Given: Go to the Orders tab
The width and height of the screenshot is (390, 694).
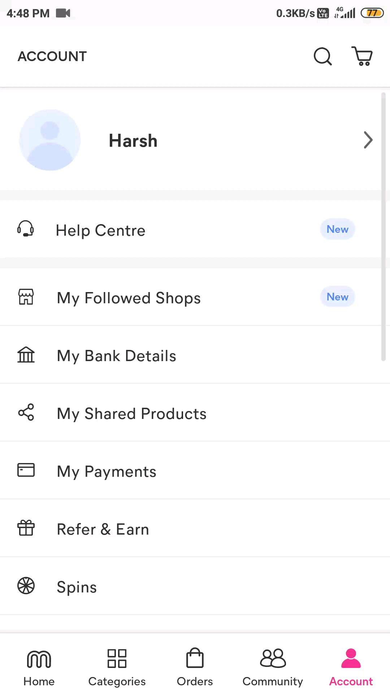Looking at the screenshot, I should [x=195, y=667].
